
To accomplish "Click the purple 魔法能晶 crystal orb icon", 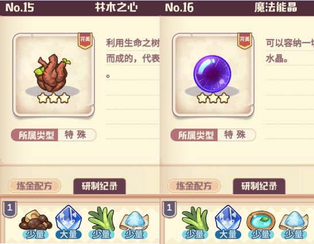I will [212, 74].
